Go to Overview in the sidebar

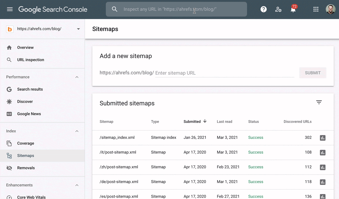coord(25,48)
